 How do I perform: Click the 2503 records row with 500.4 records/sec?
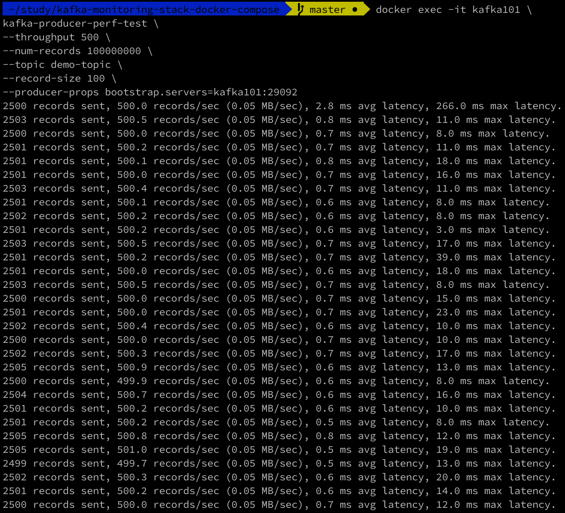[x=279, y=188]
